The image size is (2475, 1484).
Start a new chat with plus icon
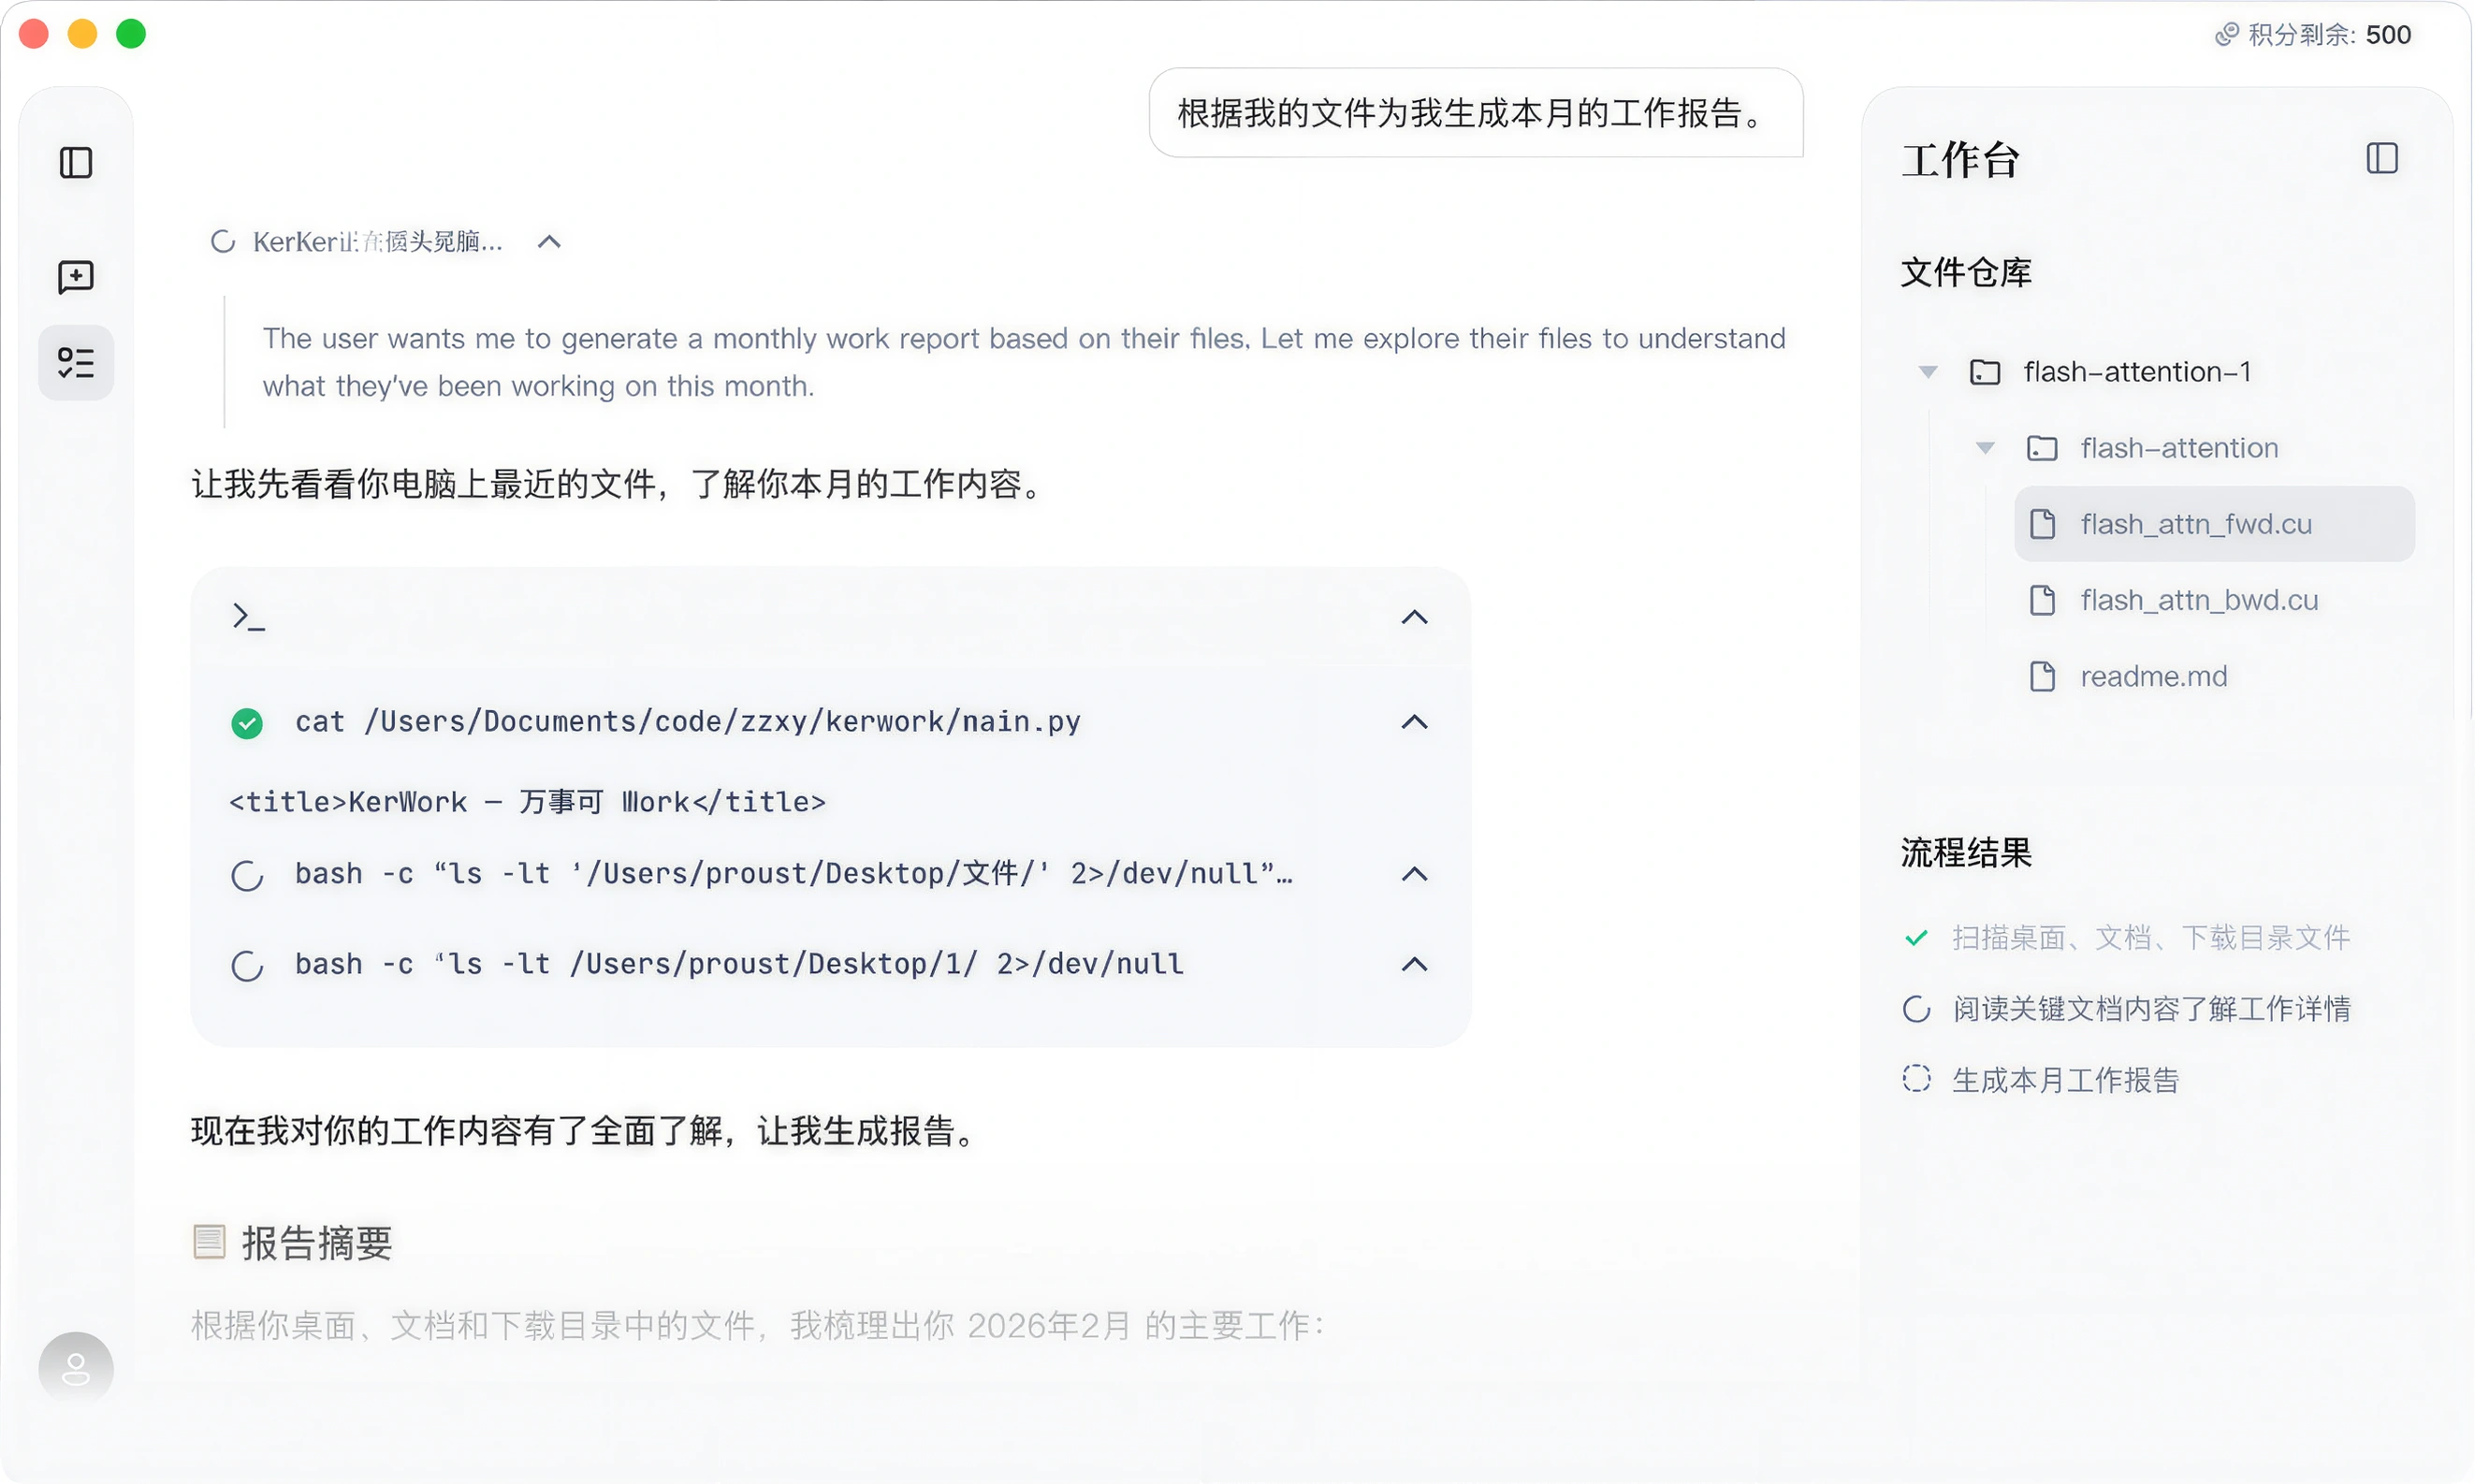coord(76,276)
